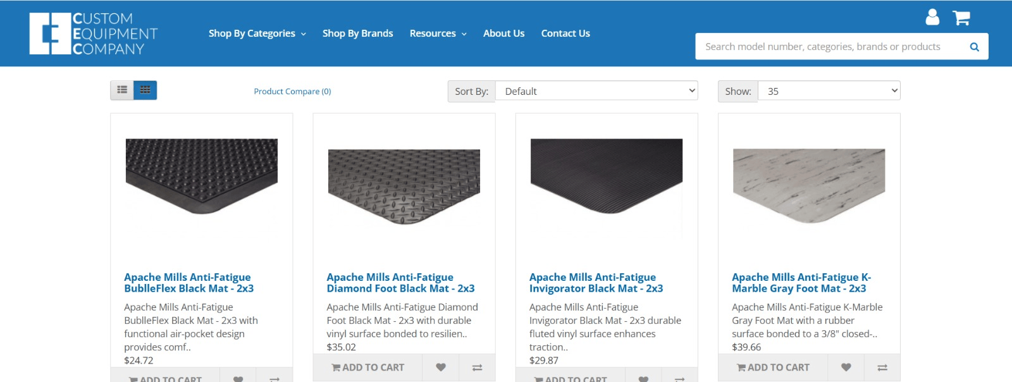The image size is (1012, 382).
Task: Open the user account icon
Action: pyautogui.click(x=932, y=17)
